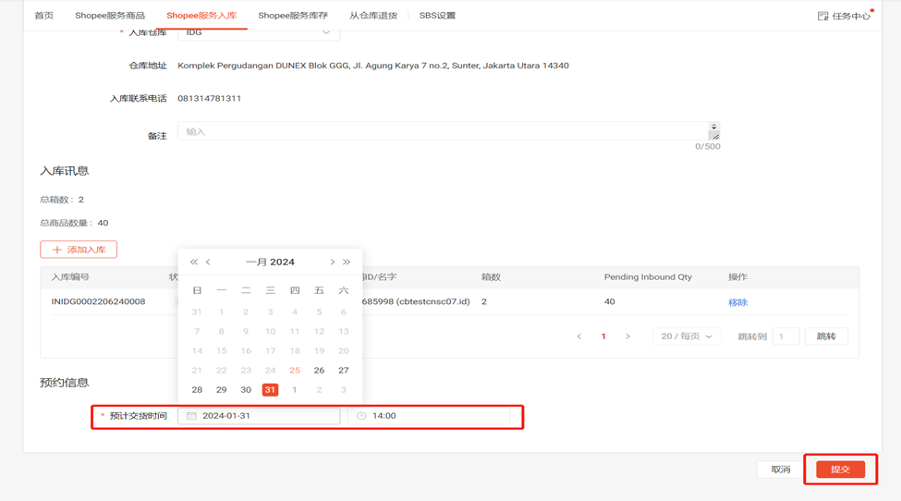The width and height of the screenshot is (901, 501).
Task: Go to previous month in calendar
Action: point(209,263)
